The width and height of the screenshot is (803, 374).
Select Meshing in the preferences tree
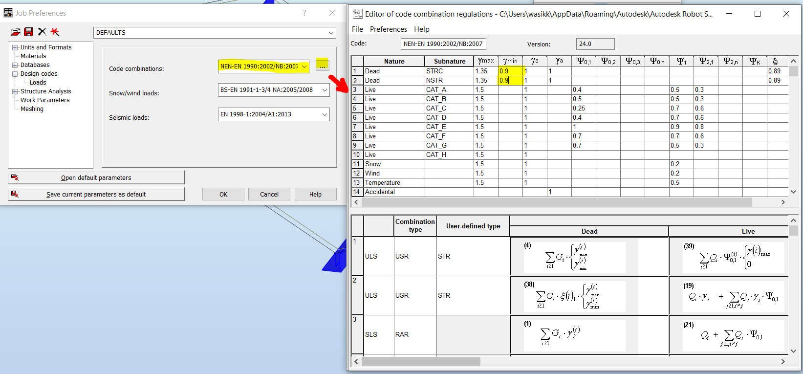click(32, 109)
